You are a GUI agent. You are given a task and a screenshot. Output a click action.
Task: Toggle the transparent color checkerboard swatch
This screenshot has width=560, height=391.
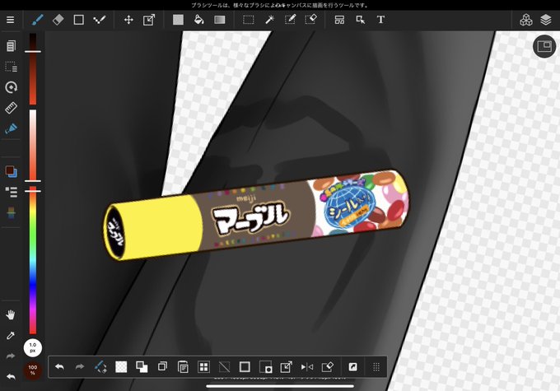[121, 367]
